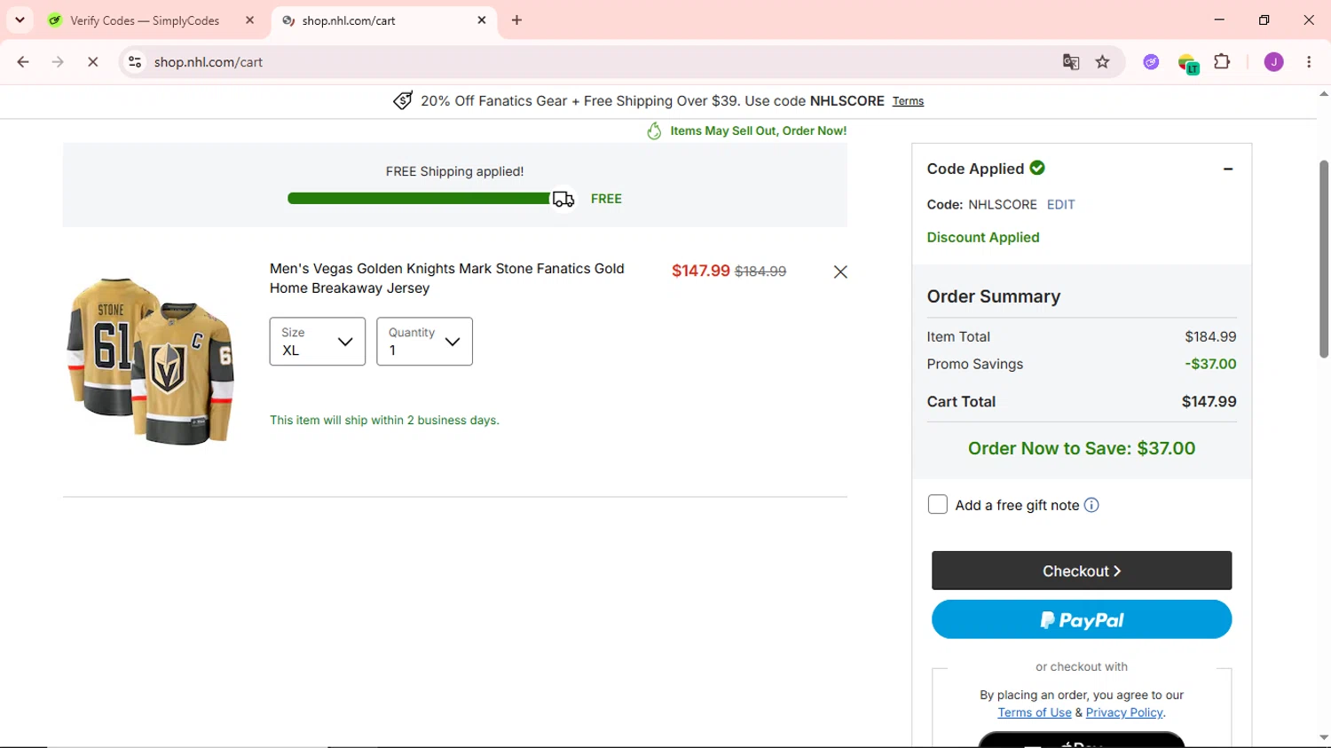Open promo Terms link in banner

coord(908,101)
